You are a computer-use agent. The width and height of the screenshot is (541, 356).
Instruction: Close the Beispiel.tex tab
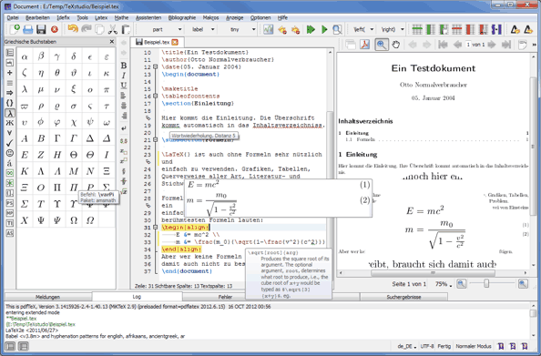coord(175,42)
